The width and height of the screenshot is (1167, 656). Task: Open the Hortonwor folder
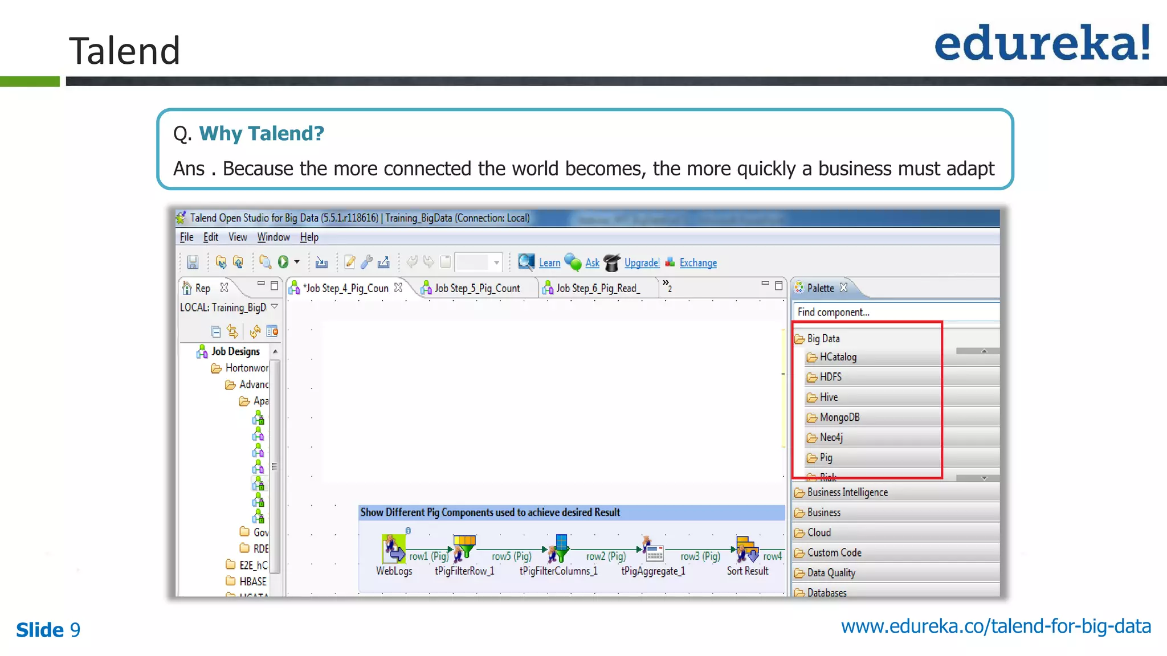(x=240, y=368)
